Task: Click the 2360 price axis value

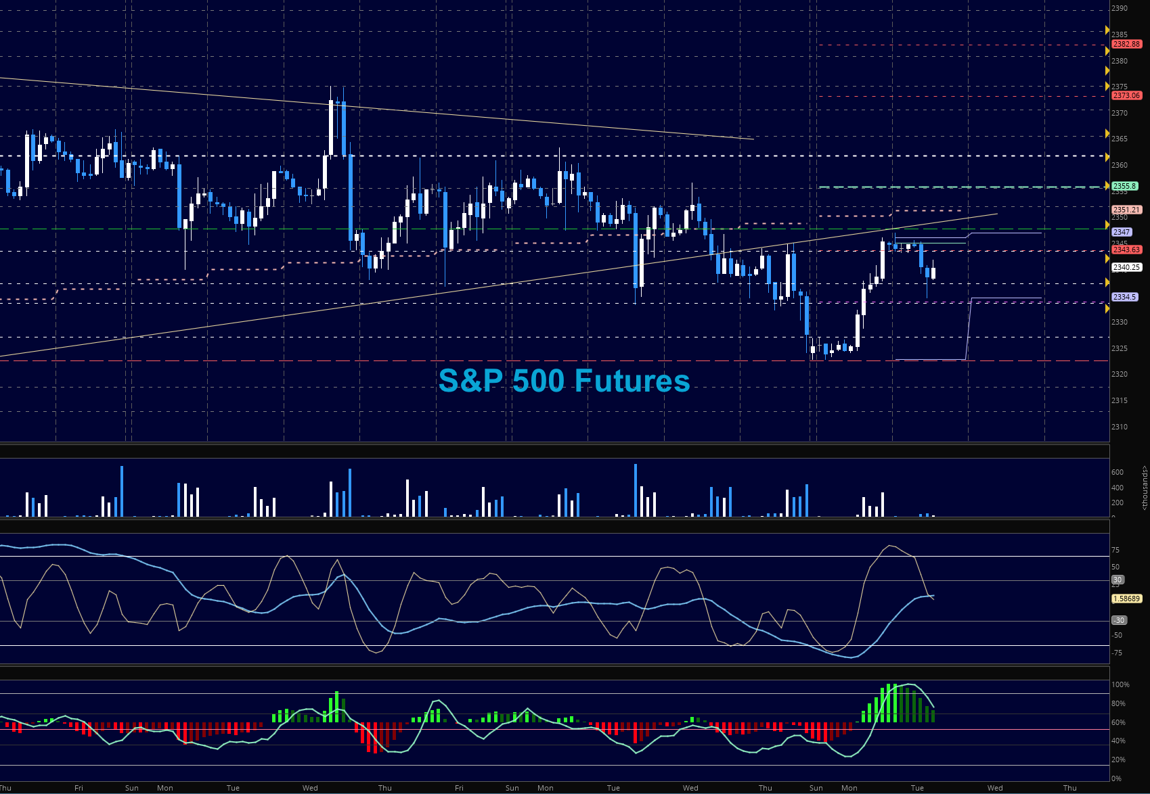Action: tap(1120, 165)
